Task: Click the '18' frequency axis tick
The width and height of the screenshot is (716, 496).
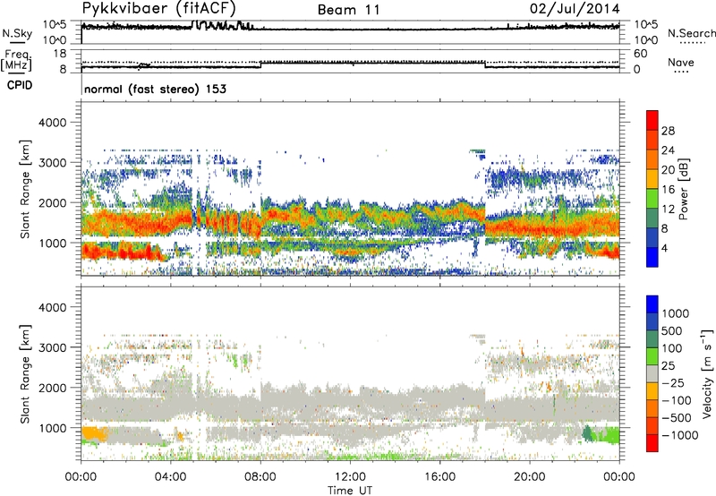Action: coord(60,54)
